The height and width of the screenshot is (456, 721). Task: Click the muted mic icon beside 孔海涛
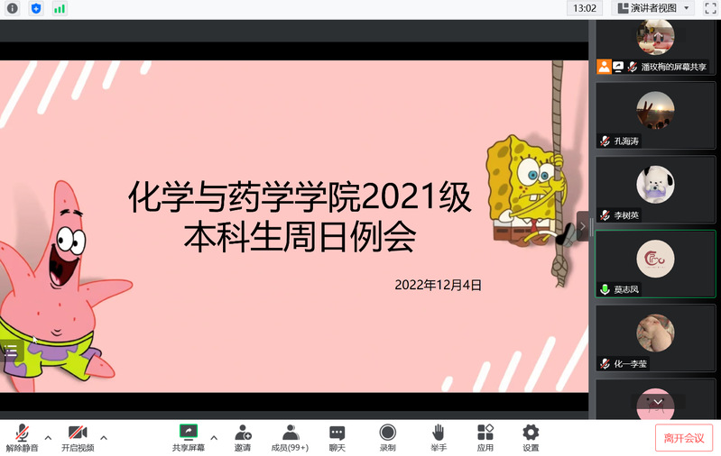pyautogui.click(x=605, y=141)
